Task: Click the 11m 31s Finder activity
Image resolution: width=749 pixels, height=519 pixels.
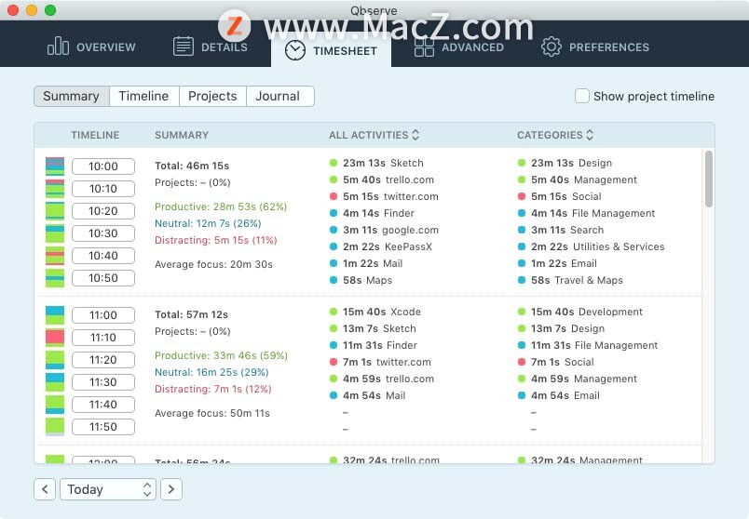Action: [x=374, y=345]
